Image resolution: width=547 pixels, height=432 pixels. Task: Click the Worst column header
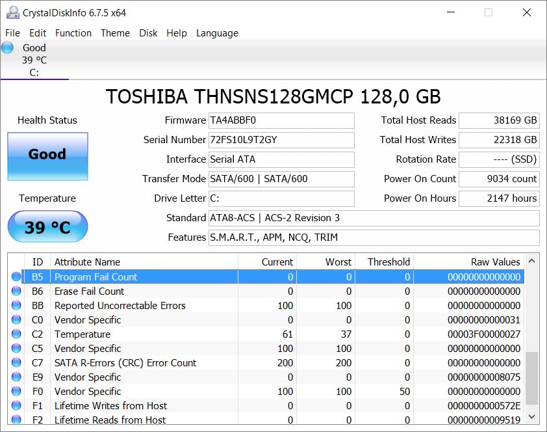click(326, 262)
